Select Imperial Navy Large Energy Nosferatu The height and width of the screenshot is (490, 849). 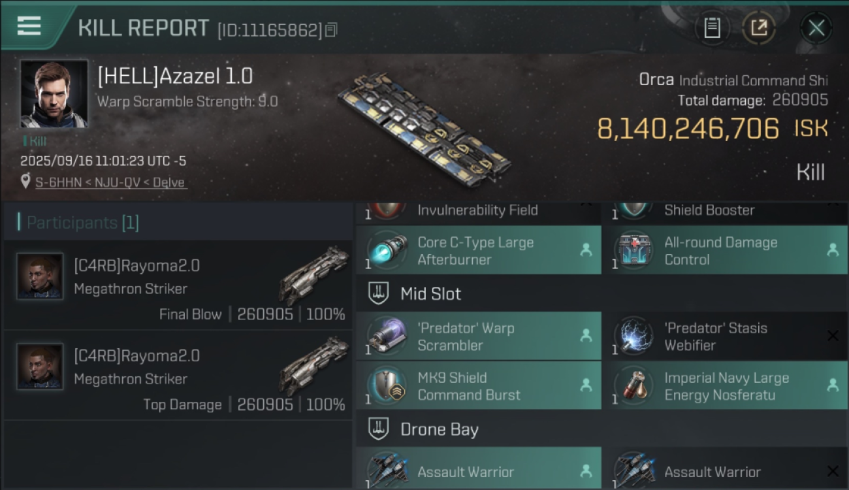pyautogui.click(x=724, y=386)
